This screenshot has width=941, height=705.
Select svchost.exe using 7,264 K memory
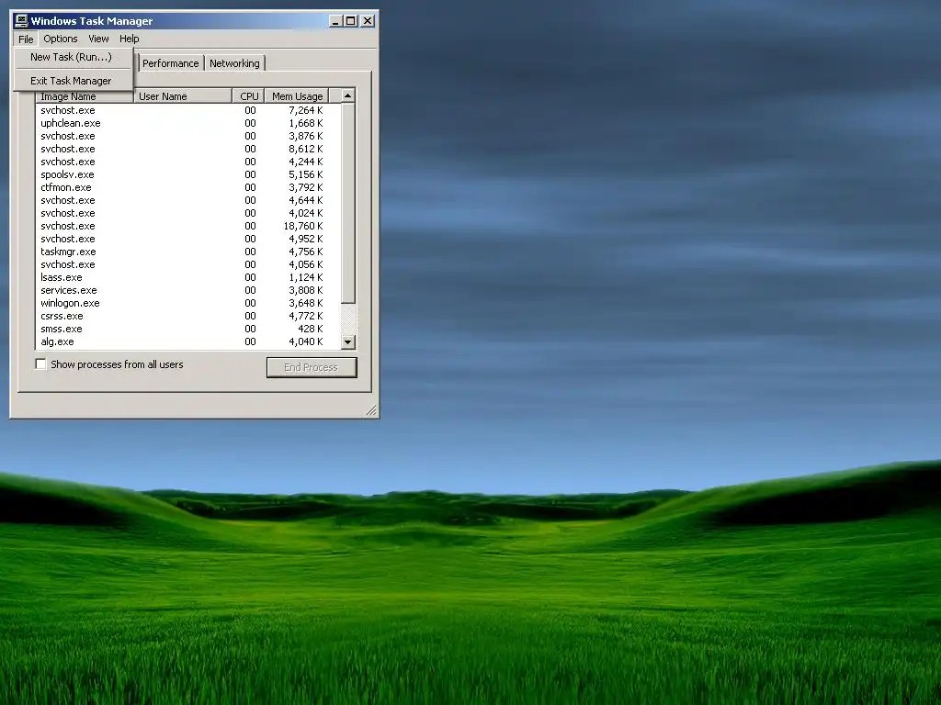pyautogui.click(x=187, y=110)
